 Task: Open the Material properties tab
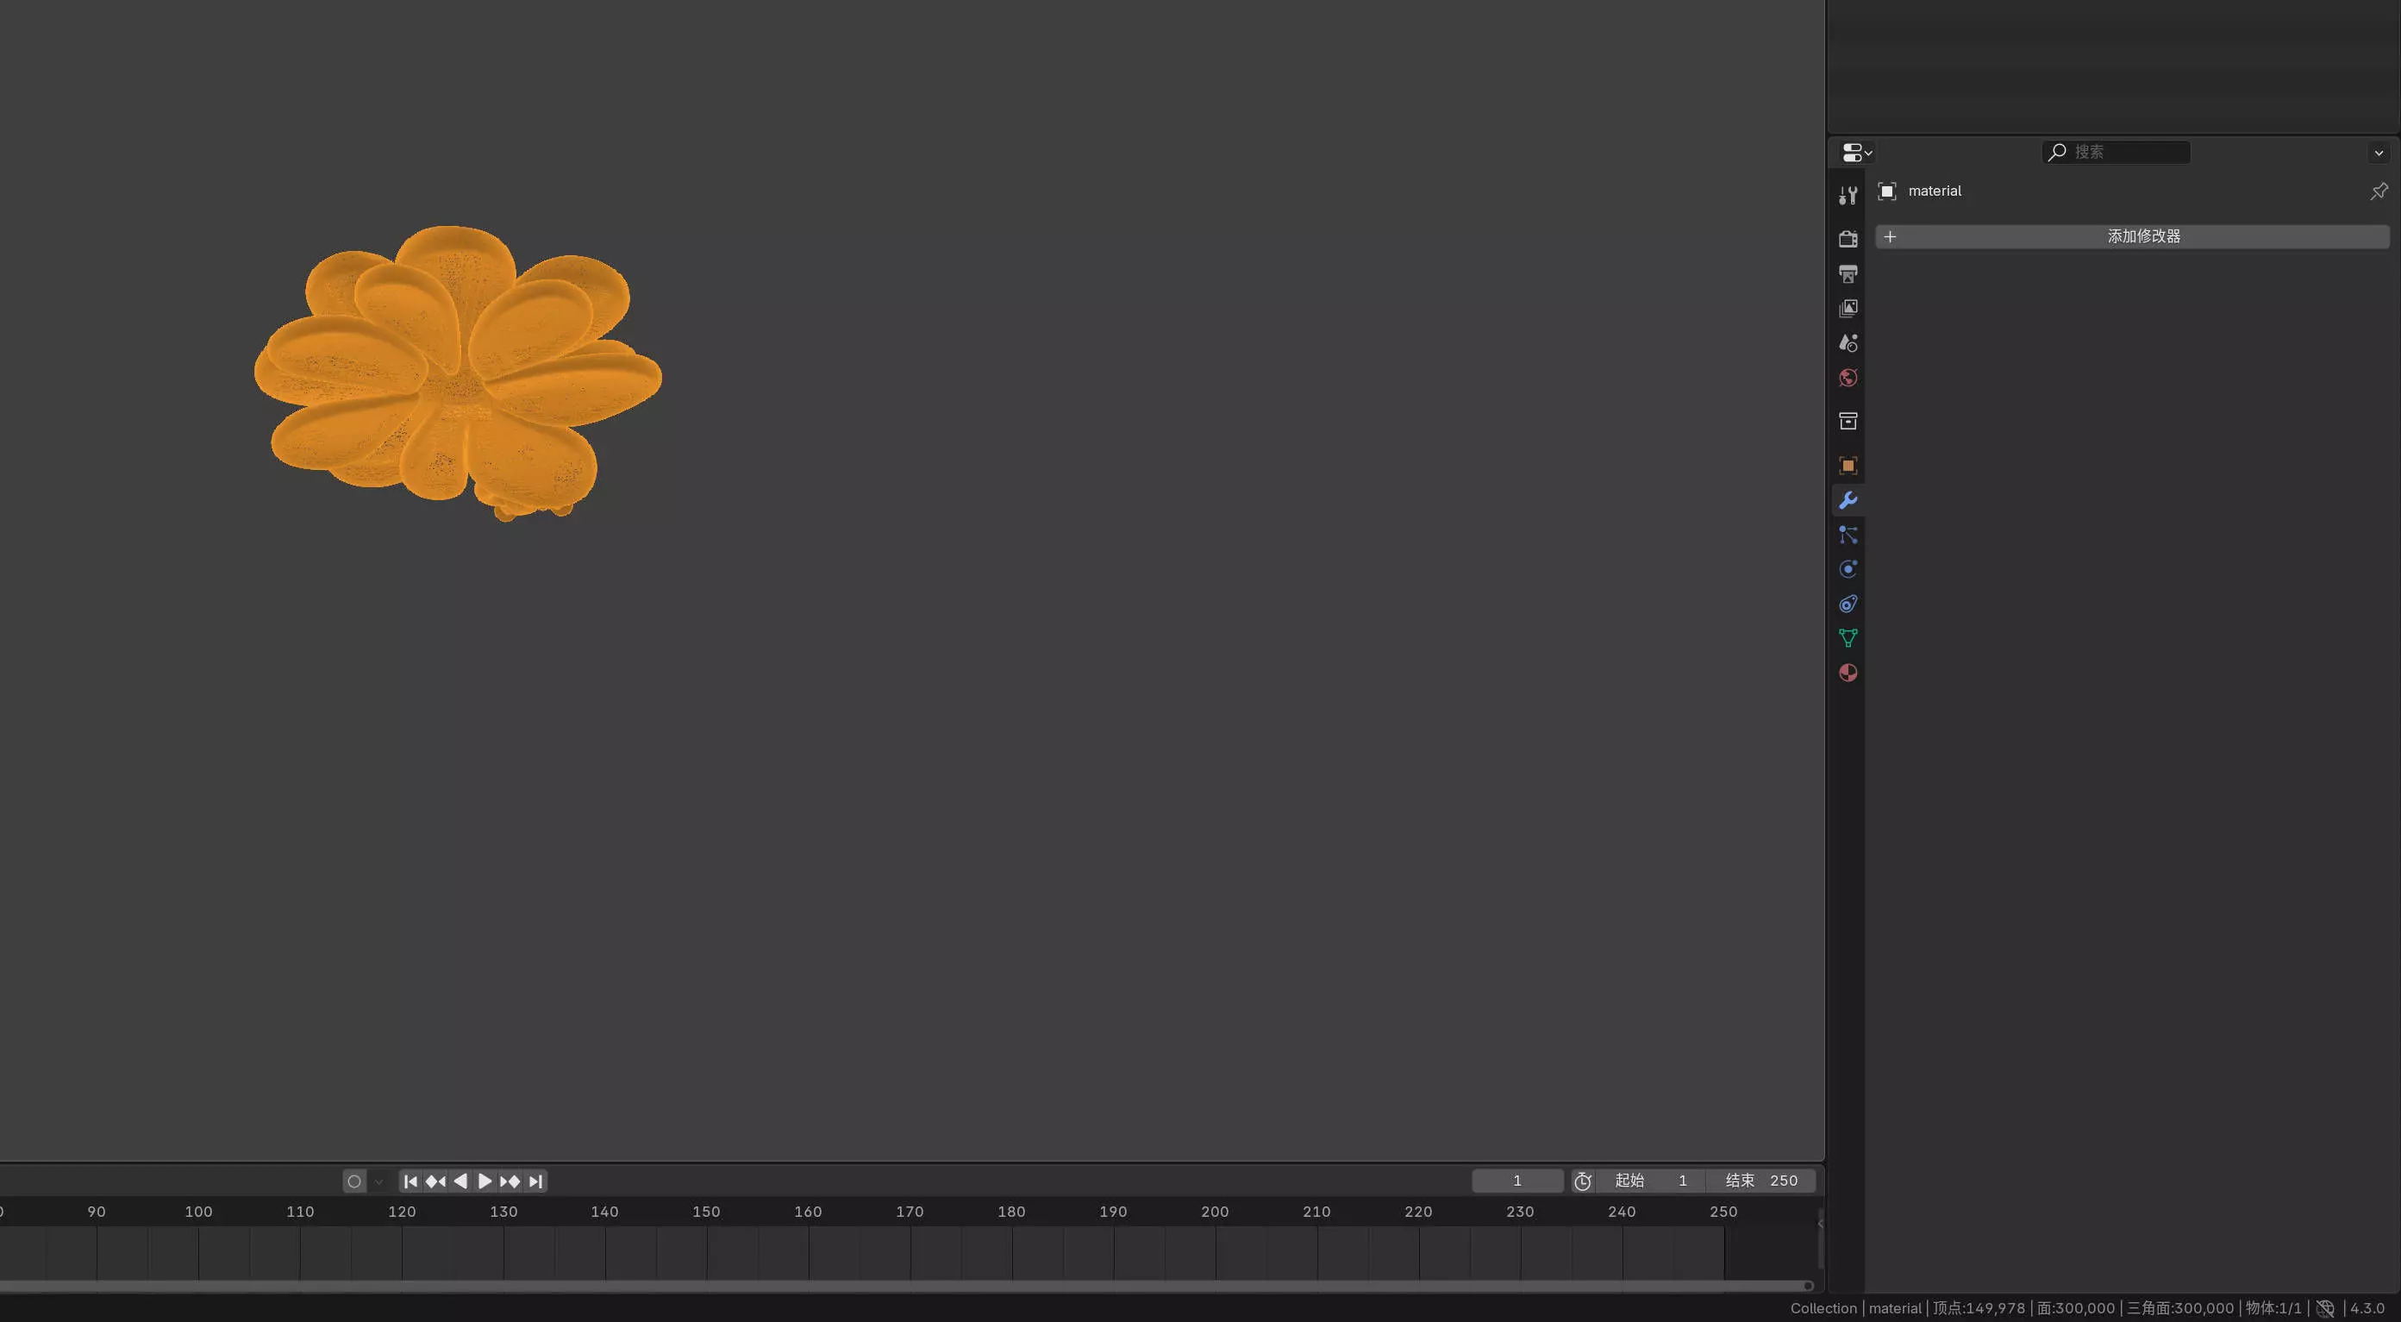(x=1848, y=674)
